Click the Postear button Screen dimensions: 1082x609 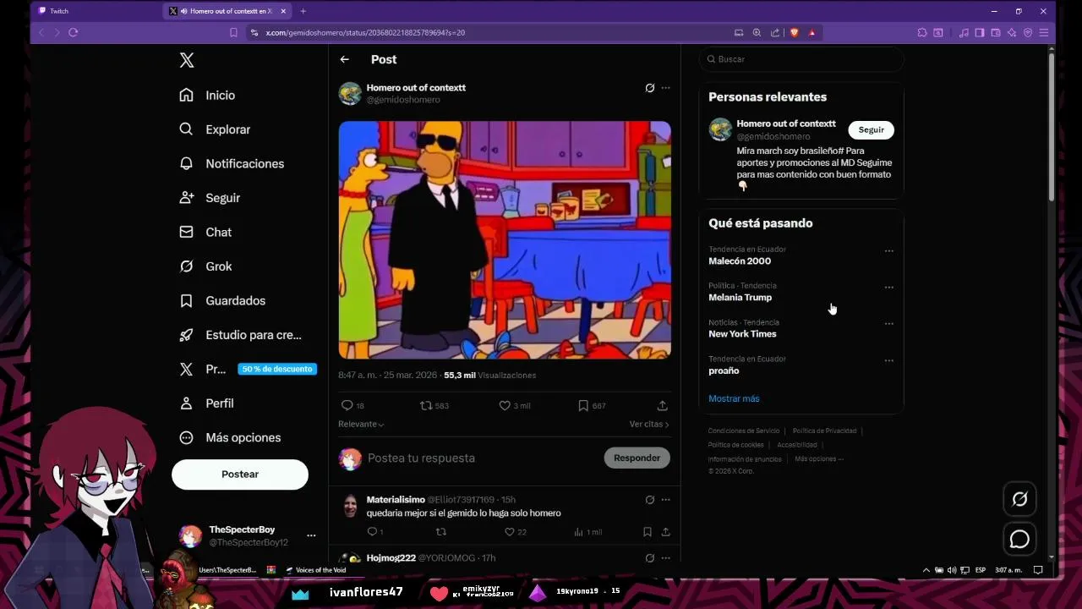[240, 475]
